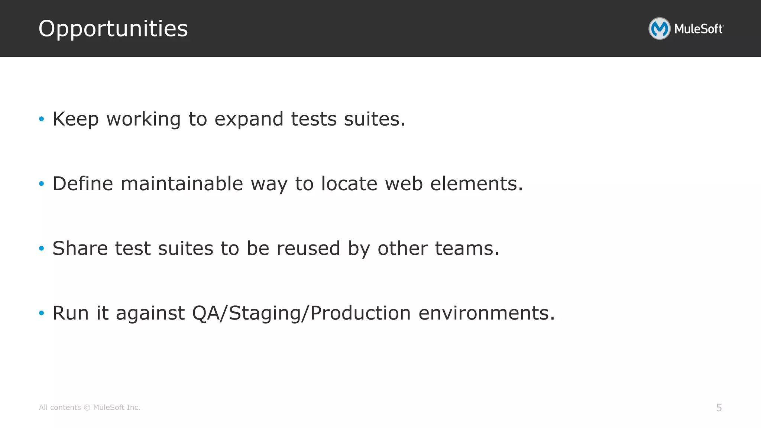
Task: Select the 'Share test suites' bullet text
Action: pyautogui.click(x=276, y=249)
